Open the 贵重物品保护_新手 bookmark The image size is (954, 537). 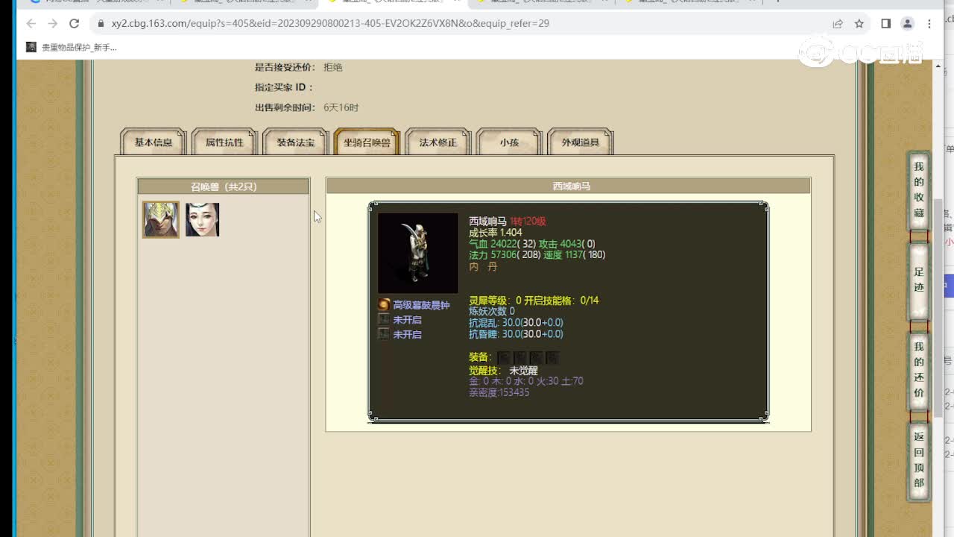pos(72,47)
